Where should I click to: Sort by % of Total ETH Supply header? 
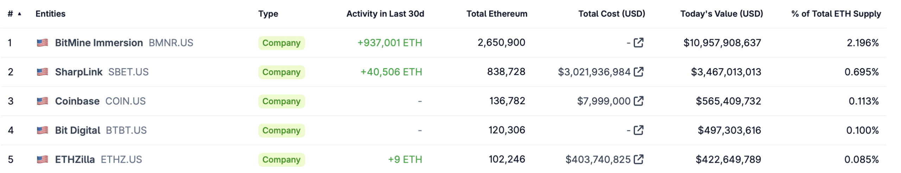(x=836, y=14)
